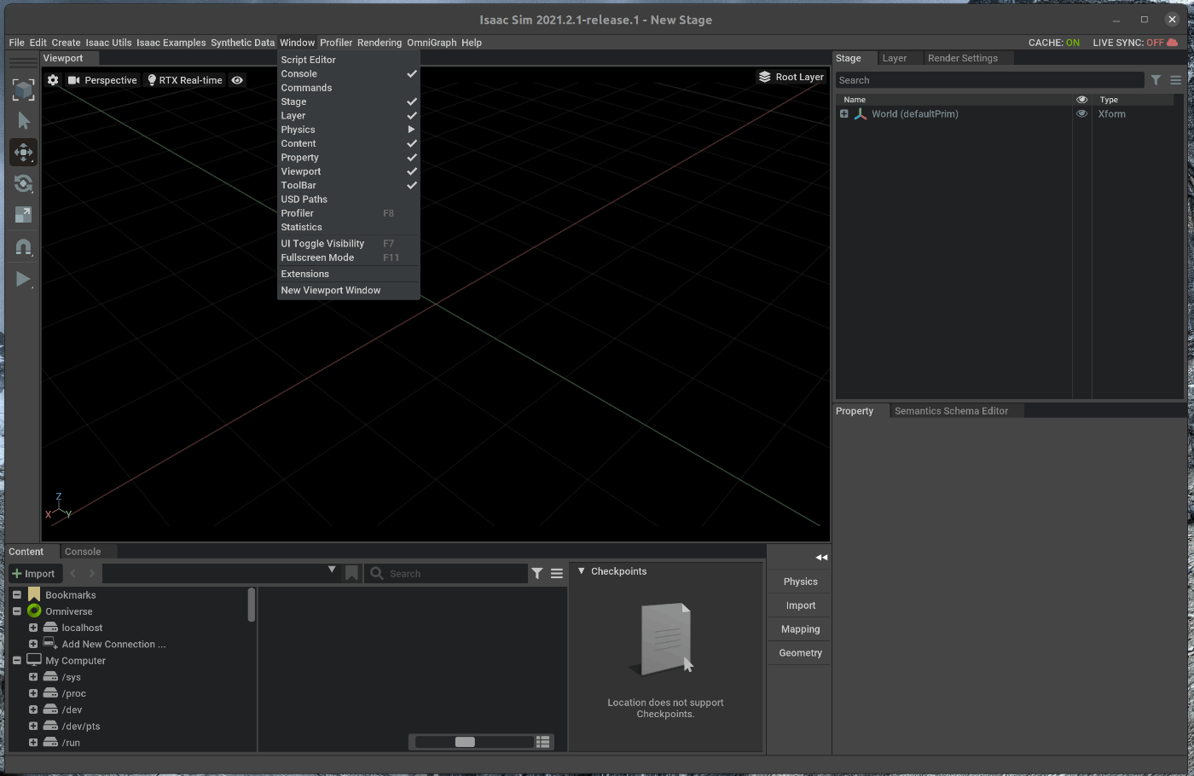Open the Semantics Schema Editor tab

[x=952, y=411]
